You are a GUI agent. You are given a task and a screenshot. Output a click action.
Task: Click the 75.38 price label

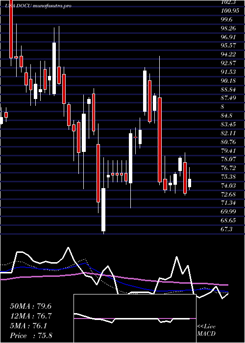click(228, 176)
